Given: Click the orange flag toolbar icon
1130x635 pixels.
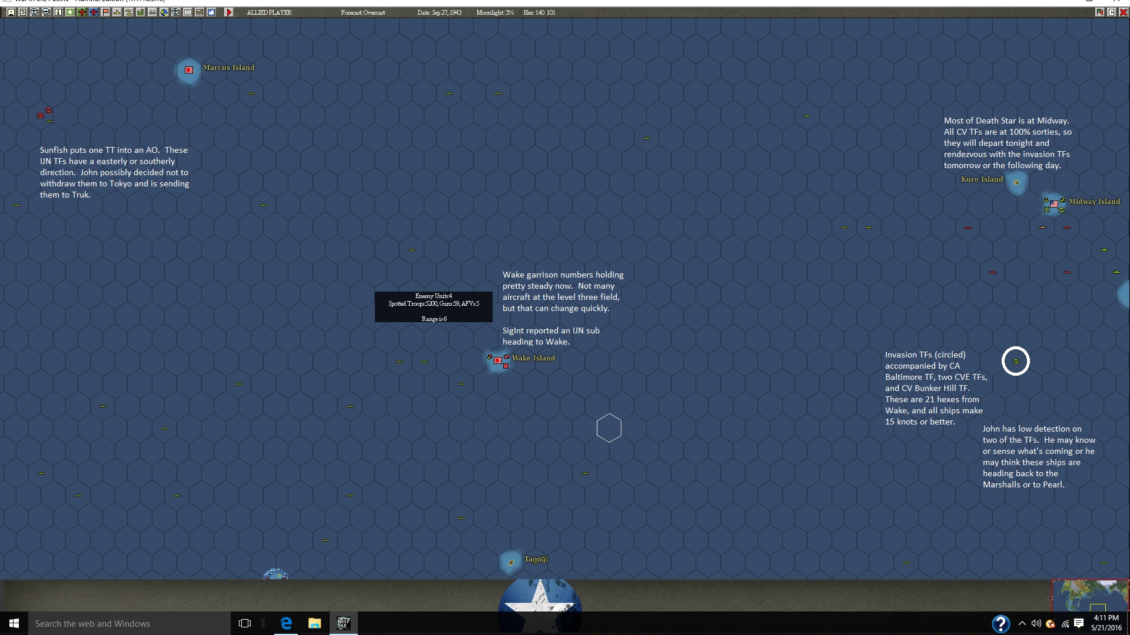Looking at the screenshot, I should 105,12.
